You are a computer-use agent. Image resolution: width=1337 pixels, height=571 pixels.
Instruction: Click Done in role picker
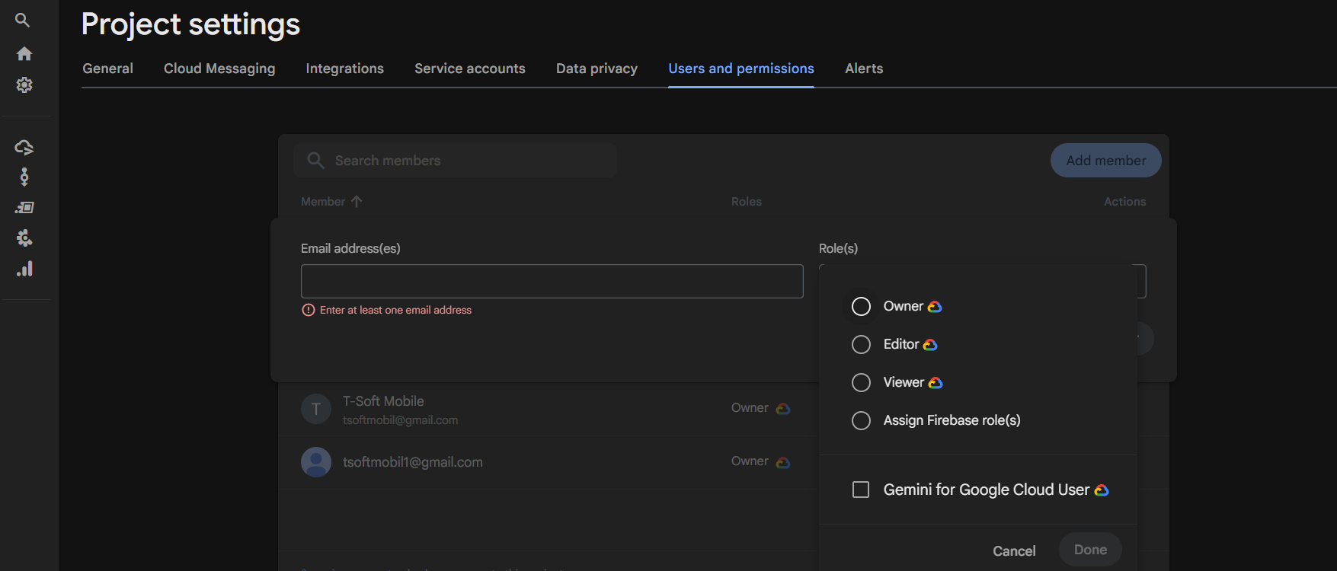coord(1090,550)
